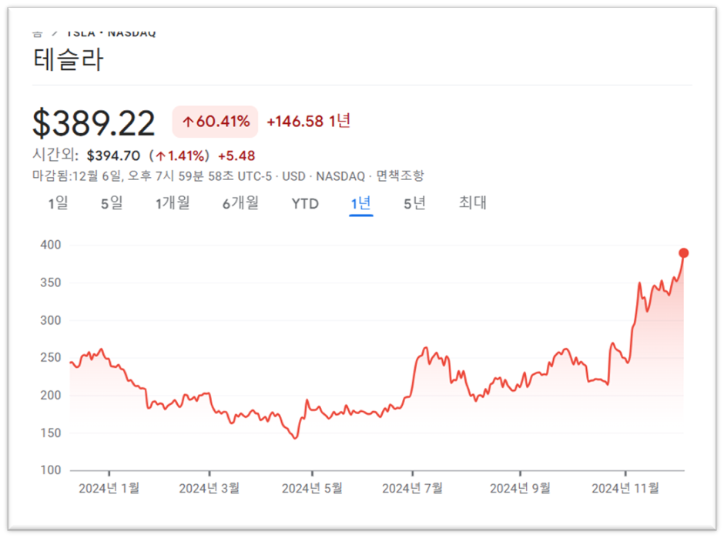Select the 최대 range tab
Screen dimensions: 724x538
[472, 202]
